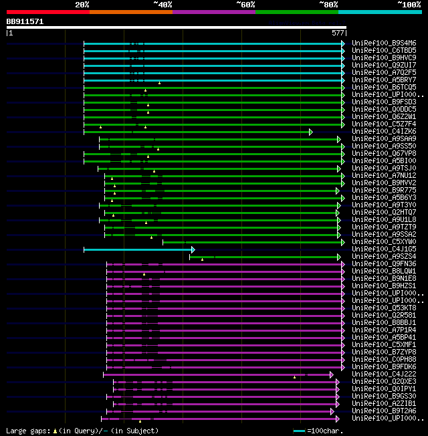Select hit label UniRef100_A7Q2F5
Image resolution: width=428 pixels, height=436 pixels.
(x=384, y=73)
